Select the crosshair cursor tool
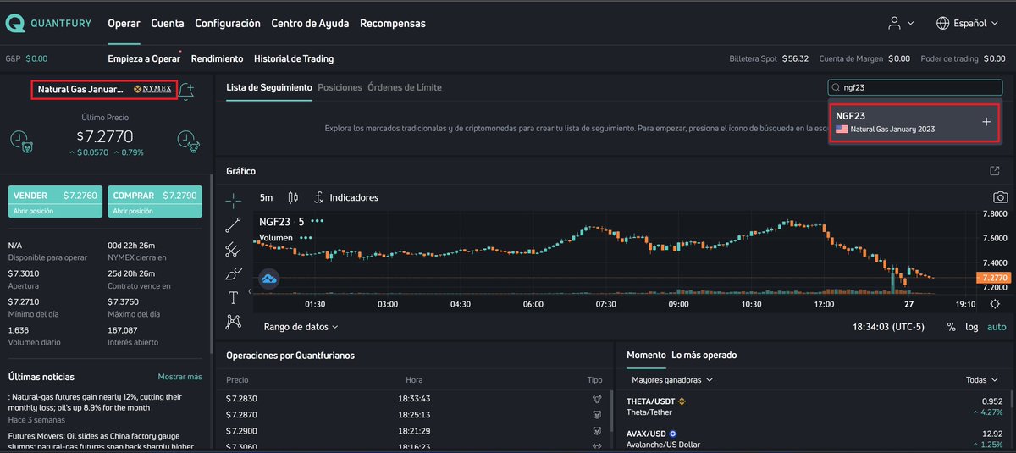1016x453 pixels. (234, 200)
